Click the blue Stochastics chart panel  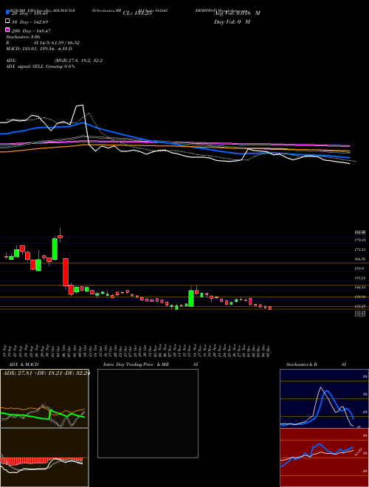(323, 398)
